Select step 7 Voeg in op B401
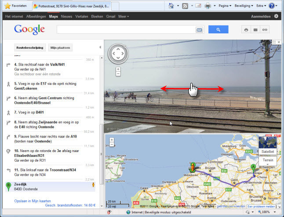 [50, 112]
